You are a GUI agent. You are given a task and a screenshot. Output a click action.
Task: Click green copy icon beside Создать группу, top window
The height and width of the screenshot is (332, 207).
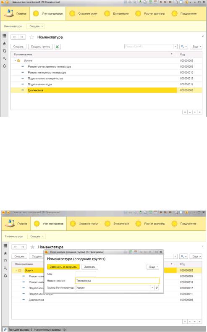point(58,47)
